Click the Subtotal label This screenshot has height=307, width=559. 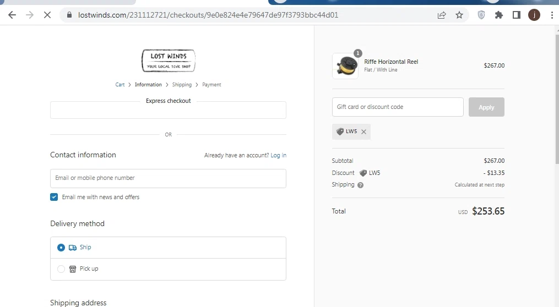[x=342, y=161]
